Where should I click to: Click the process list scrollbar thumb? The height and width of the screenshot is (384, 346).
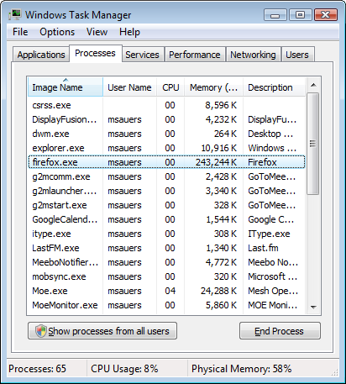312,144
